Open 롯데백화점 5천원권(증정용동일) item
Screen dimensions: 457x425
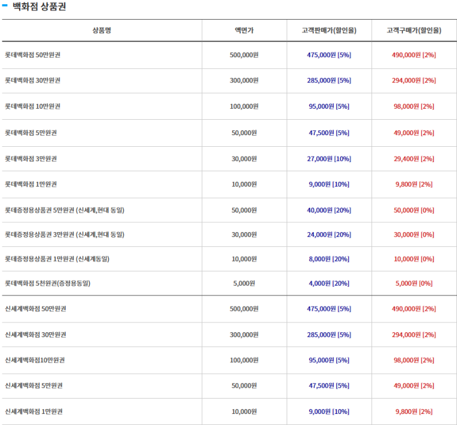pyautogui.click(x=47, y=283)
